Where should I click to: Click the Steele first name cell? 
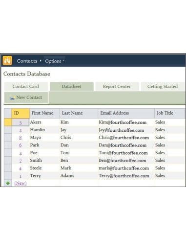pyautogui.click(x=44, y=168)
